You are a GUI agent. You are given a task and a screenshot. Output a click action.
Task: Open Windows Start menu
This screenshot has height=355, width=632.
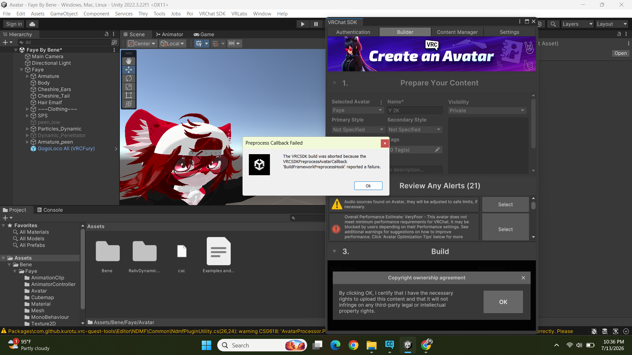tap(206, 345)
